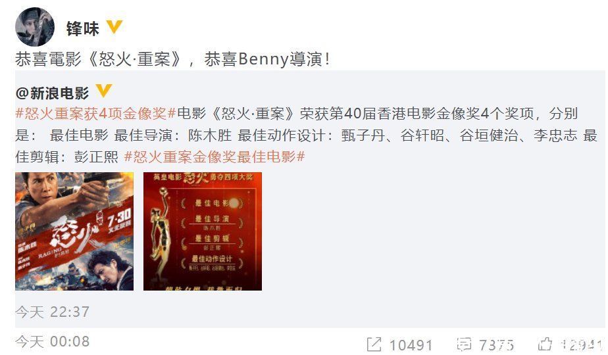Viewport: 608px width, 355px height.
Task: Click the comment bubble icon
Action: (464, 344)
